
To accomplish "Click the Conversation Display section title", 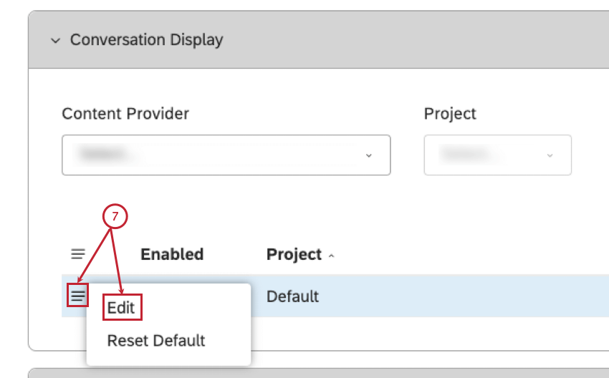I will tap(146, 40).
